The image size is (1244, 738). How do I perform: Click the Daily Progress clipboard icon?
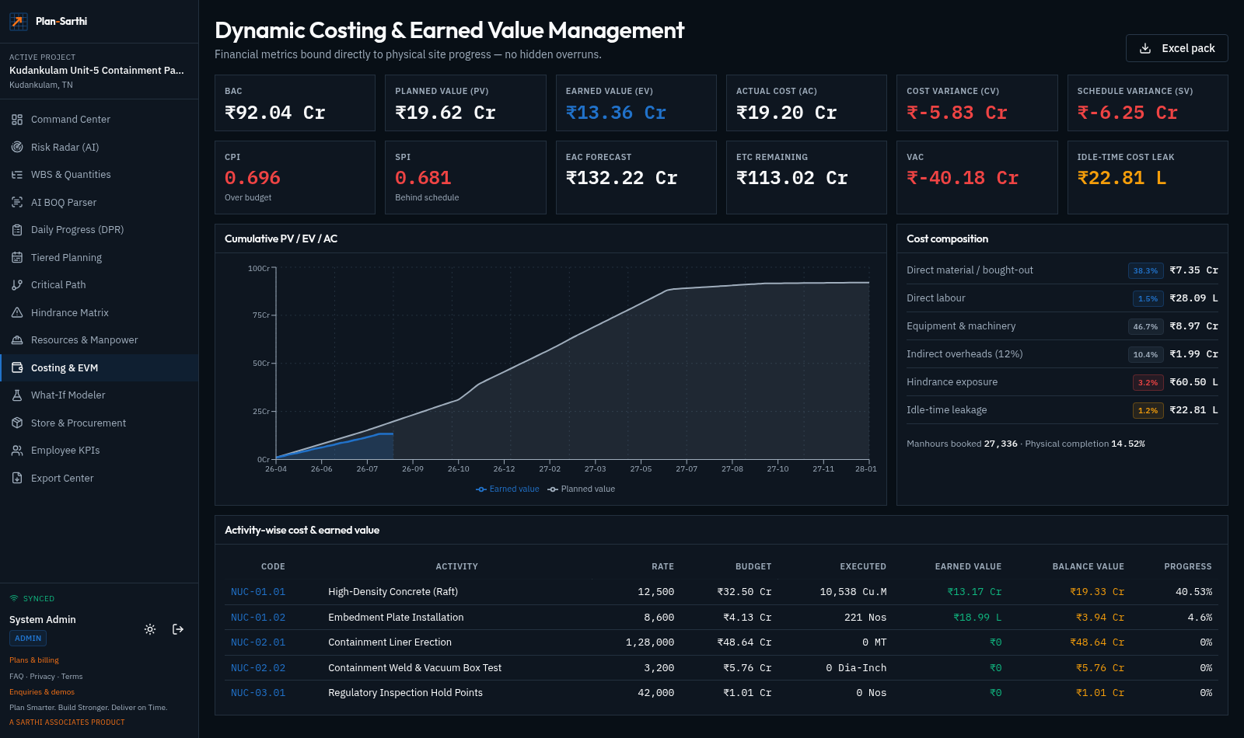coord(17,230)
